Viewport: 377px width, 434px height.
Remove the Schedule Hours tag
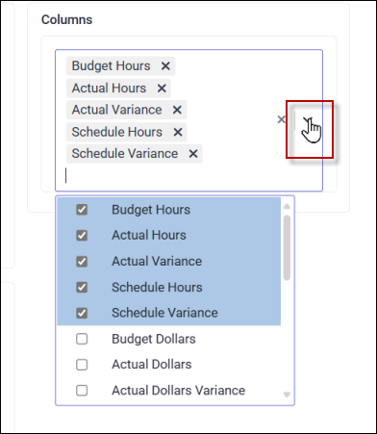tap(178, 132)
